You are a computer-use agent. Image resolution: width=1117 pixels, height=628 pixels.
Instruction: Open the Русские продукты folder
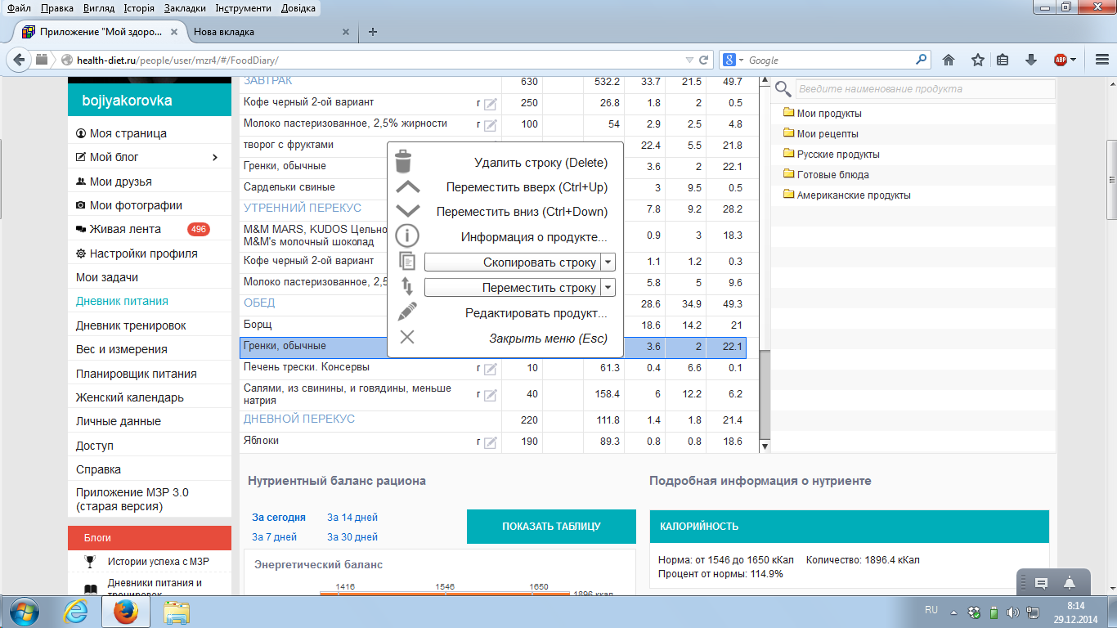point(838,154)
